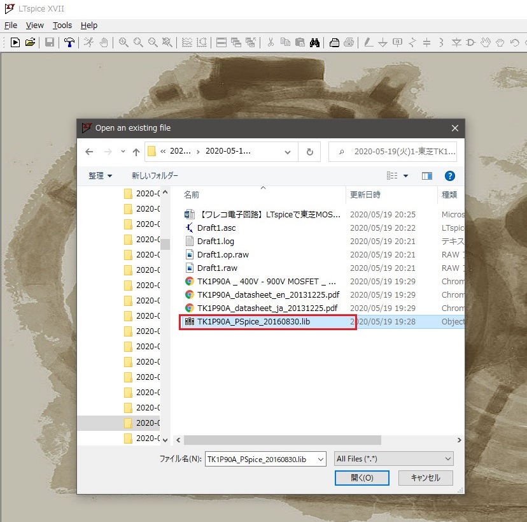Click the 開く(O) button

pos(362,477)
